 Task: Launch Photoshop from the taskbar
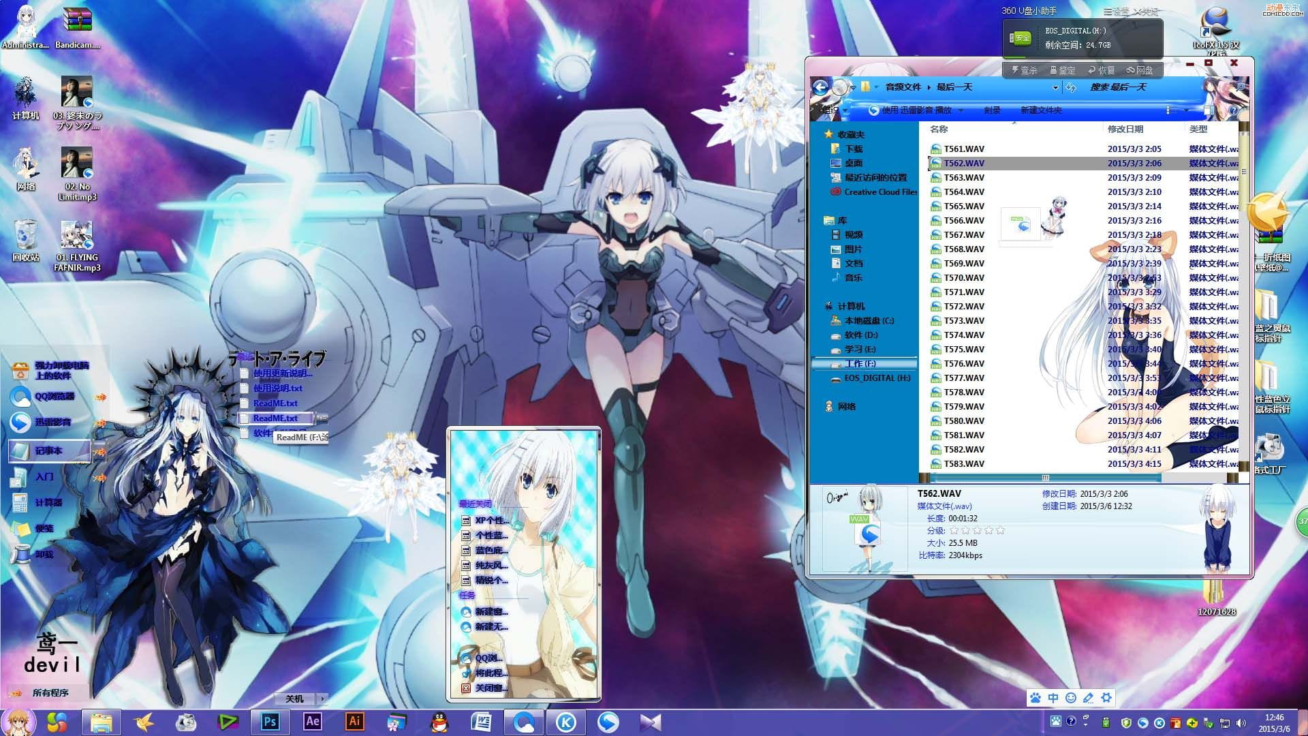tap(270, 722)
